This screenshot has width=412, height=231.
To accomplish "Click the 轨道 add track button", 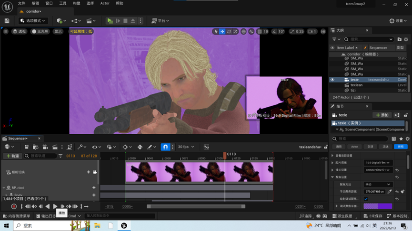I will pos(13,156).
